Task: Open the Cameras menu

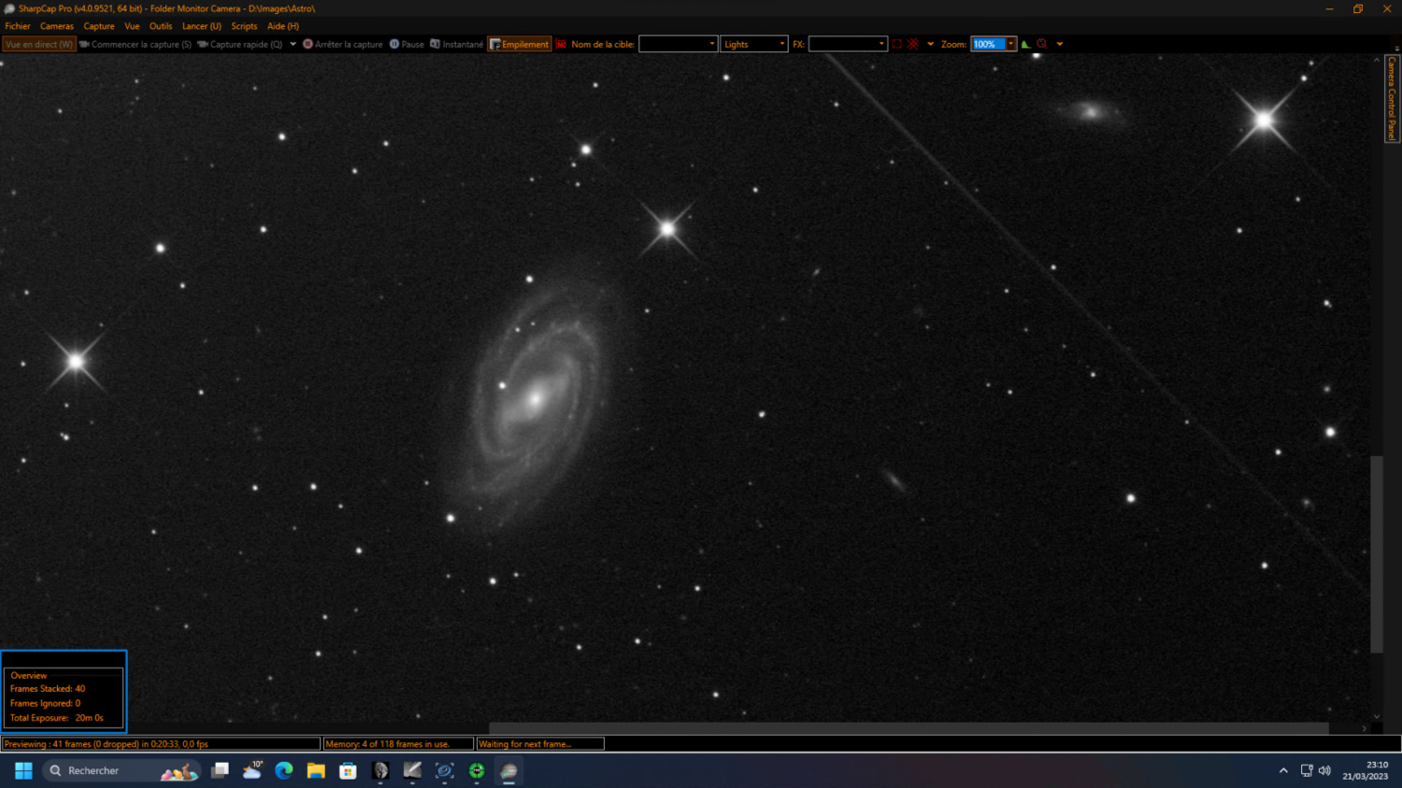Action: pyautogui.click(x=57, y=26)
